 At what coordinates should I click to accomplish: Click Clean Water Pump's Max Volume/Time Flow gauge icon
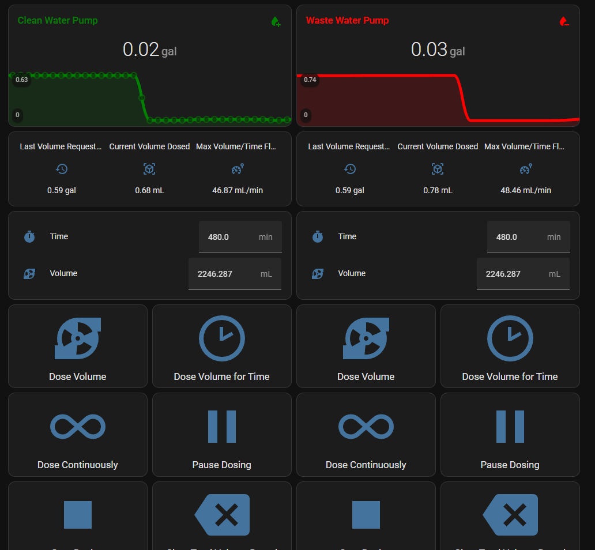pos(238,169)
